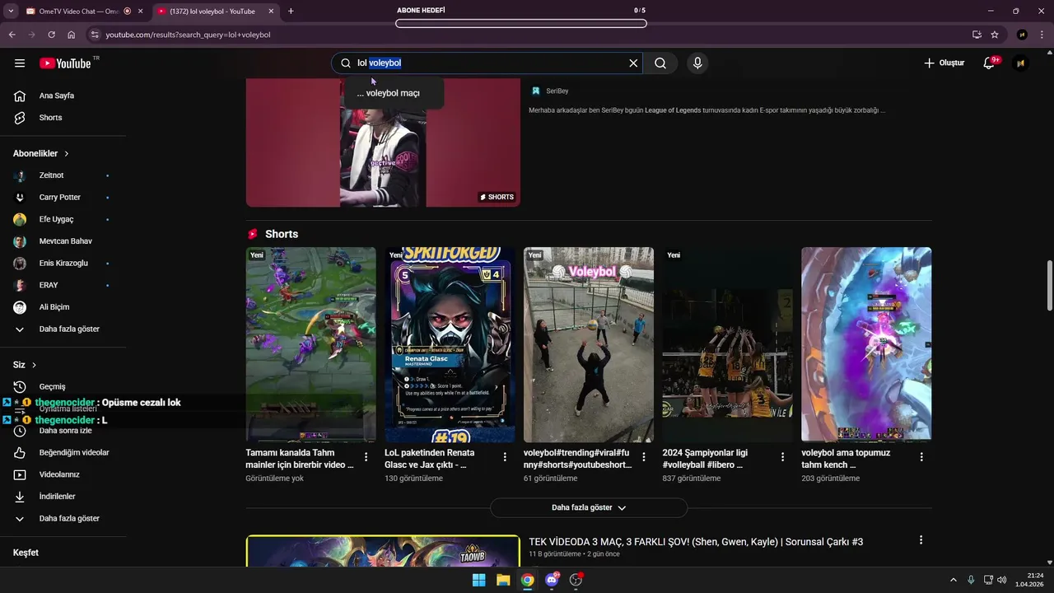Open the Renata Glasc short thumbnail
Screen dimensions: 1054x593
(x=450, y=345)
